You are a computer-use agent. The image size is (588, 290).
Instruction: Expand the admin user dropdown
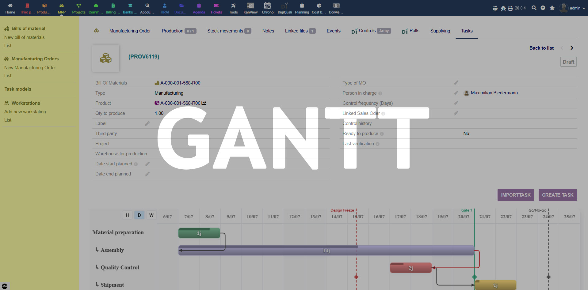572,8
